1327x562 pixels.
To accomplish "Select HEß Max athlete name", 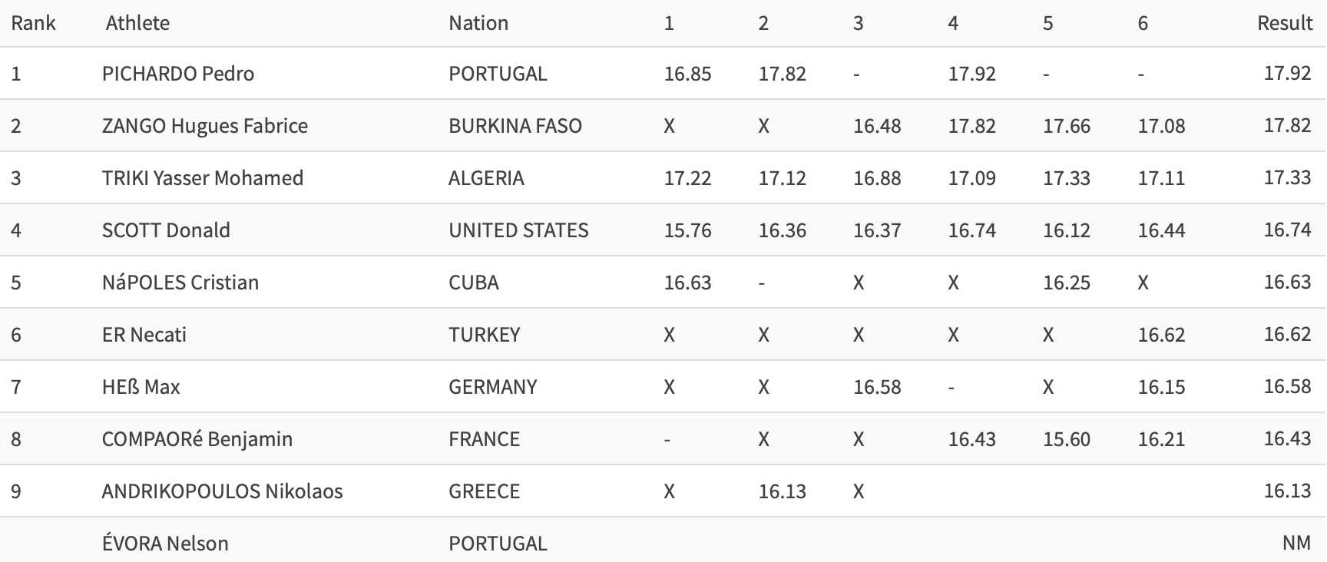I will click(x=141, y=387).
